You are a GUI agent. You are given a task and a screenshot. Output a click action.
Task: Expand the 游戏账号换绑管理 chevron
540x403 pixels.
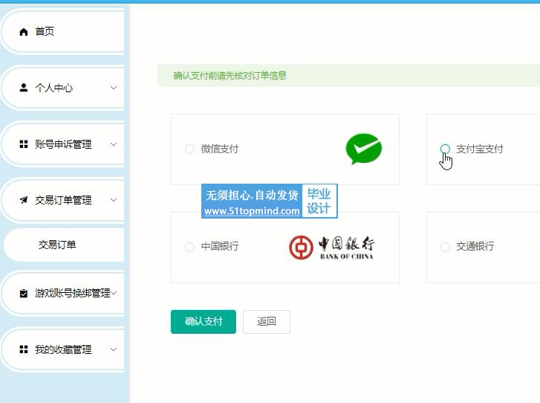[x=114, y=293]
